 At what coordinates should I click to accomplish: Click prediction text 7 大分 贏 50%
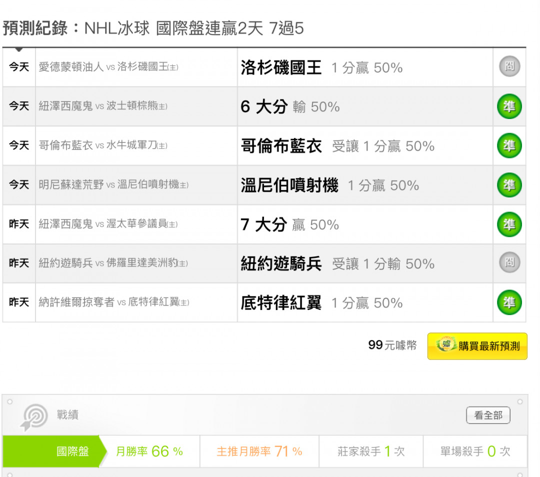(x=290, y=224)
